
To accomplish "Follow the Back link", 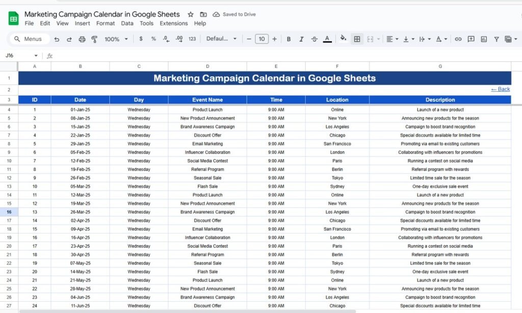I will click(x=500, y=89).
